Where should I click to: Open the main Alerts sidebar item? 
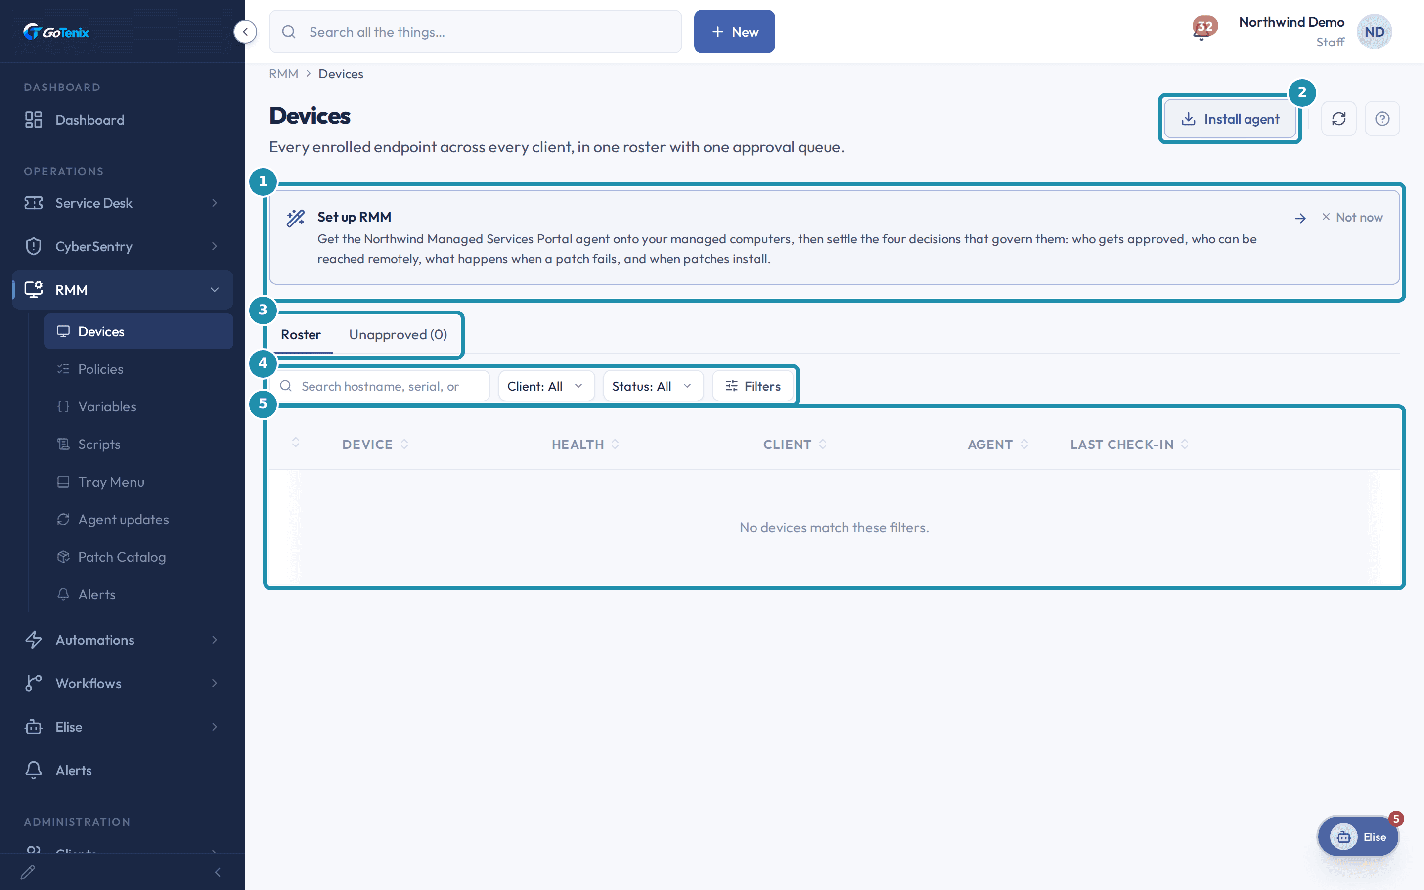[x=123, y=770]
